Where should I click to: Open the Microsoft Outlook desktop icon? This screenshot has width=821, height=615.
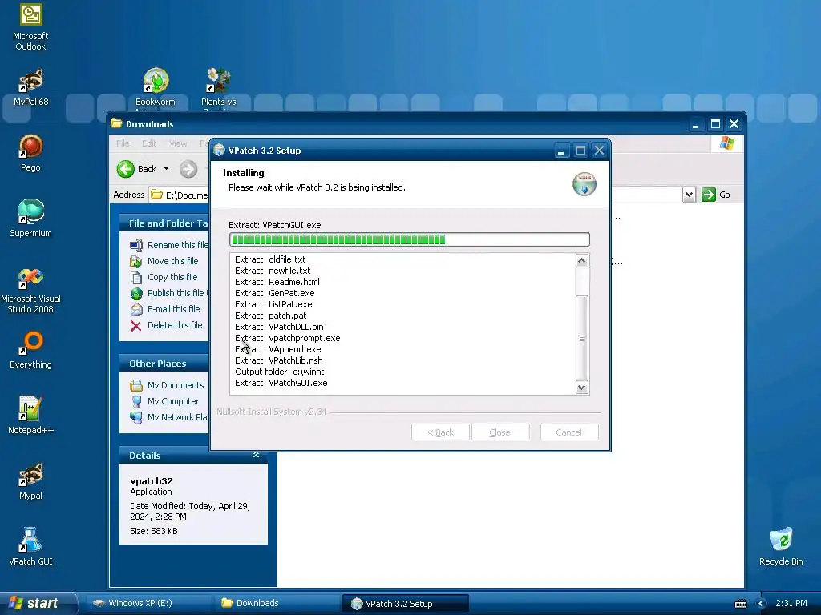(x=30, y=26)
